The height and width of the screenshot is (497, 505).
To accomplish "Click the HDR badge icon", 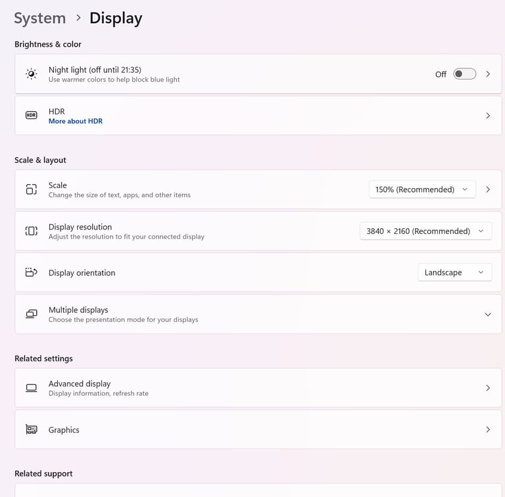I will click(x=32, y=115).
